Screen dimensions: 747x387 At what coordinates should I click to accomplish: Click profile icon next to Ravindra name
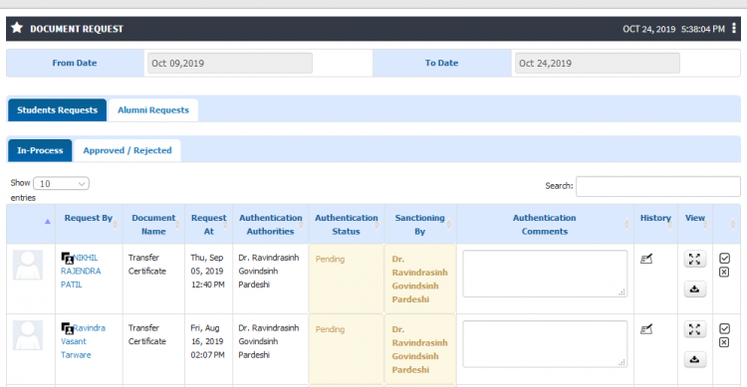tap(67, 328)
